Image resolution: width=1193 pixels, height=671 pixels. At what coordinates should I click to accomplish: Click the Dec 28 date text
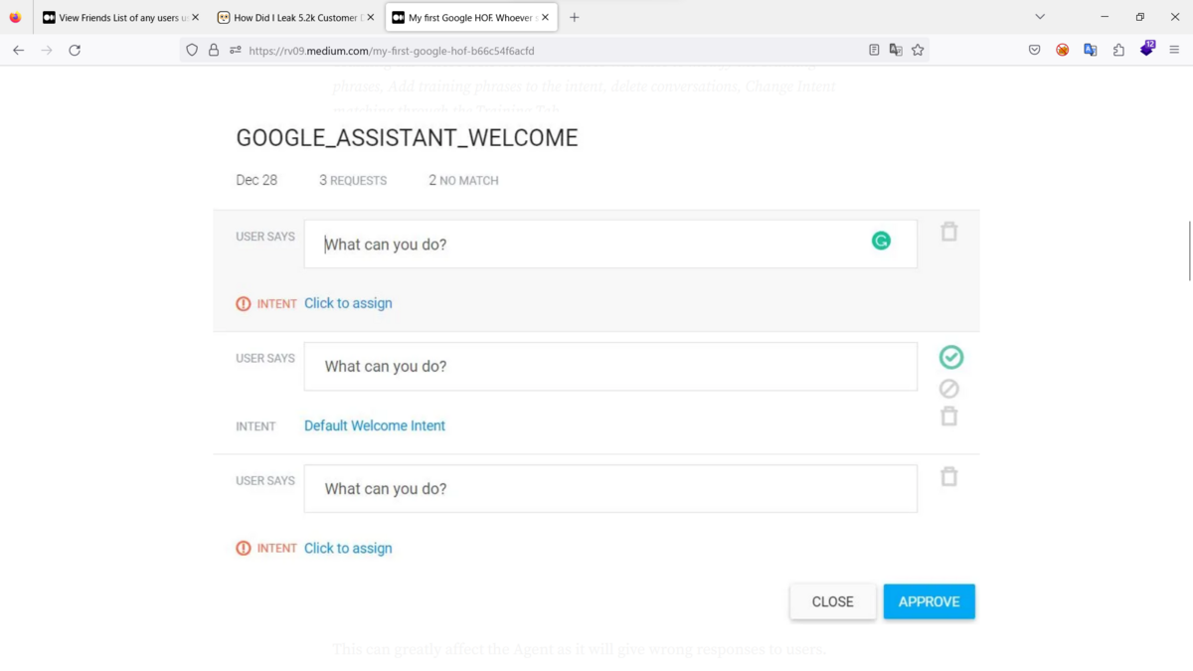pos(256,180)
